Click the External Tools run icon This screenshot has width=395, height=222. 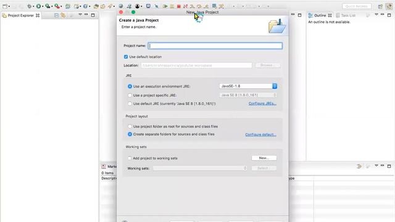click(57, 6)
